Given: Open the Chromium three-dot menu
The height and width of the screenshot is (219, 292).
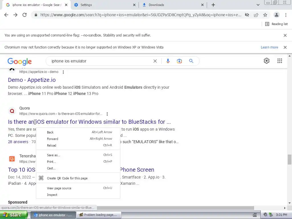Looking at the screenshot, I should click(286, 15).
